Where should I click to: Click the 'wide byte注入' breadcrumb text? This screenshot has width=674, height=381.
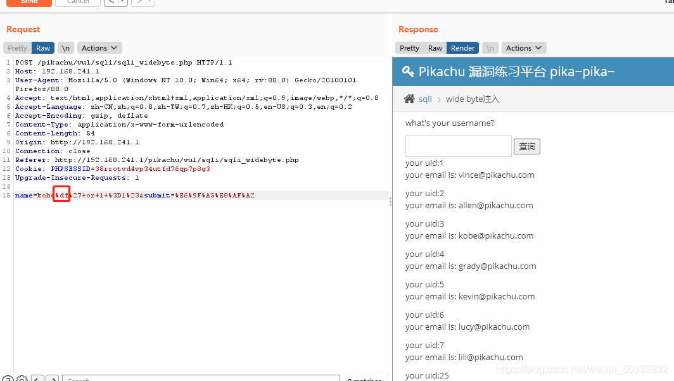(473, 99)
